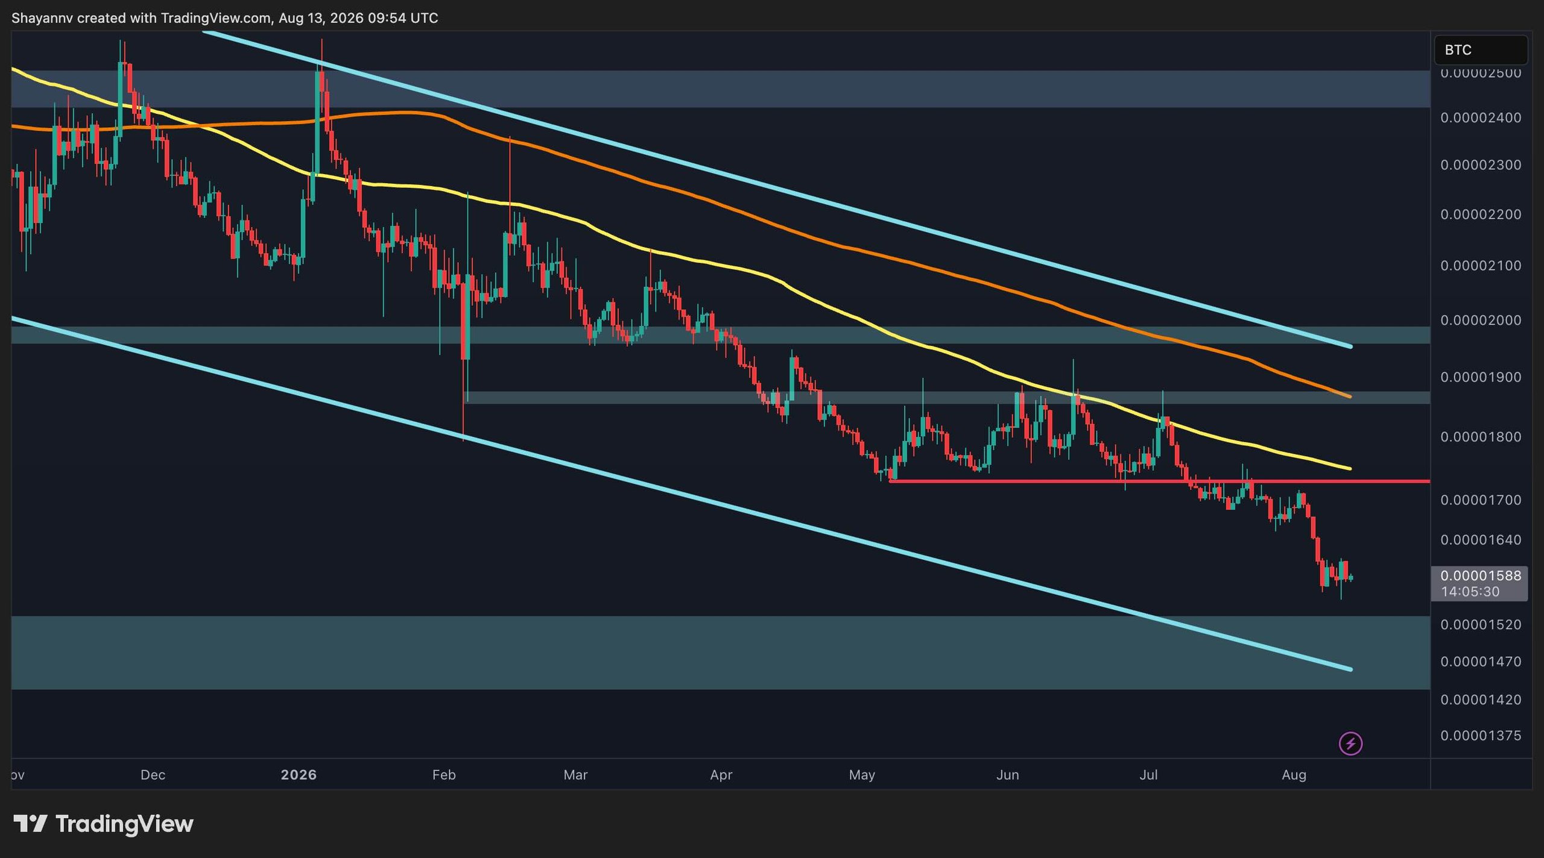Viewport: 1544px width, 858px height.
Task: Click the 0.00001640 price axis label
Action: coord(1481,539)
